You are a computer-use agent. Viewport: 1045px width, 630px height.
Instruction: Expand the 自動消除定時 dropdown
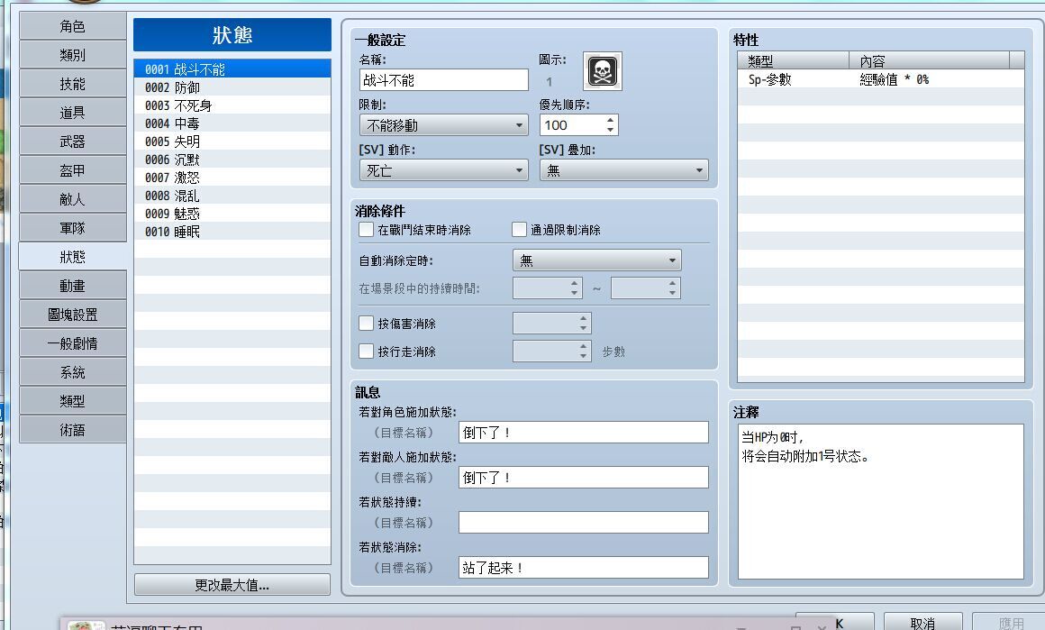596,260
